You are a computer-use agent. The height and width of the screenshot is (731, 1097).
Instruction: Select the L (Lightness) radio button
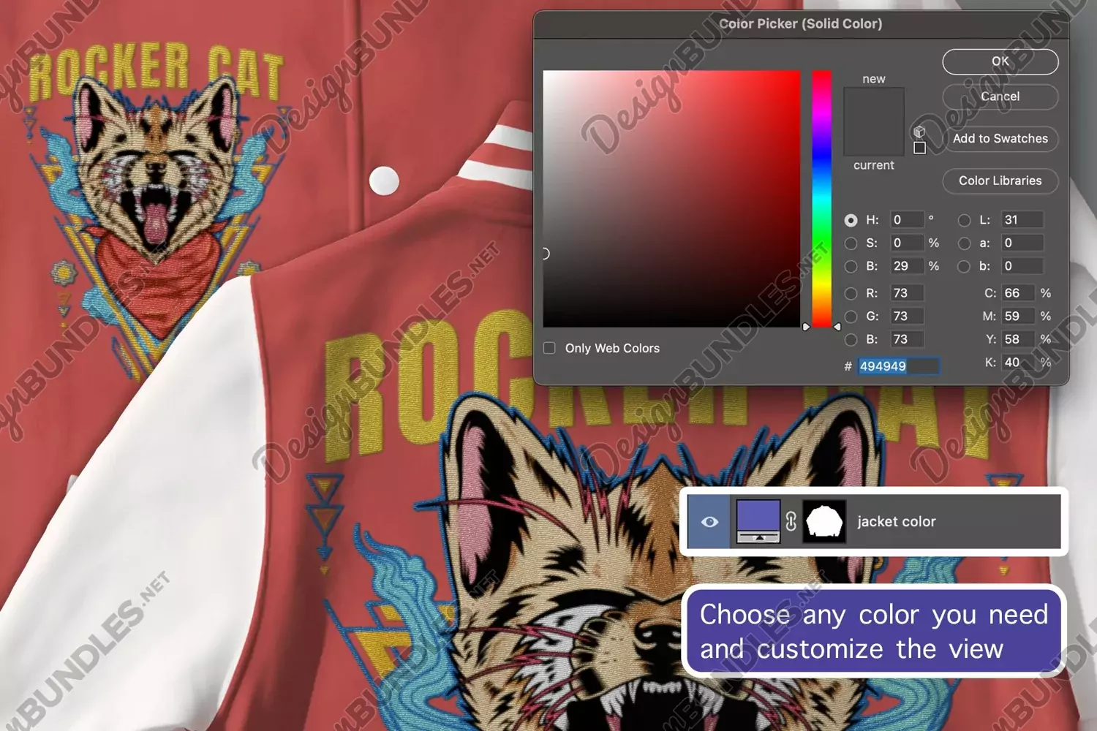(x=964, y=220)
